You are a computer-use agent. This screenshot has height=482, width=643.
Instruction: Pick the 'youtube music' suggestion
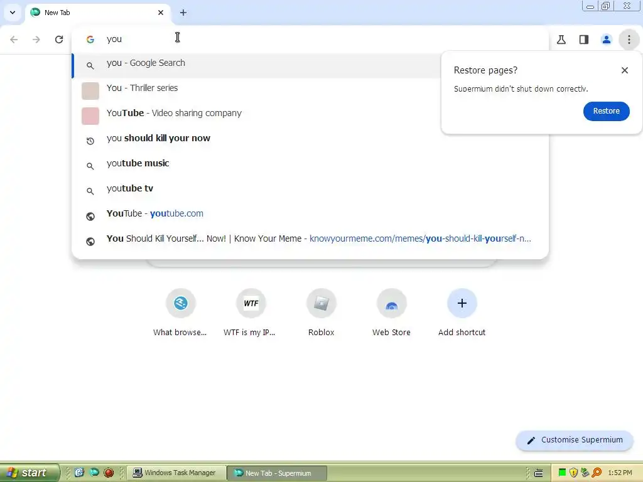[310, 166]
